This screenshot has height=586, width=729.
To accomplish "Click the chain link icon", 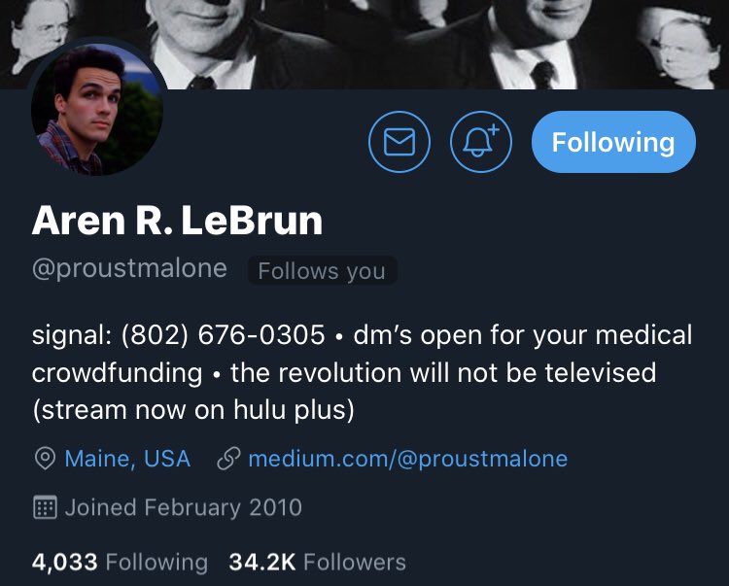I will 228,459.
